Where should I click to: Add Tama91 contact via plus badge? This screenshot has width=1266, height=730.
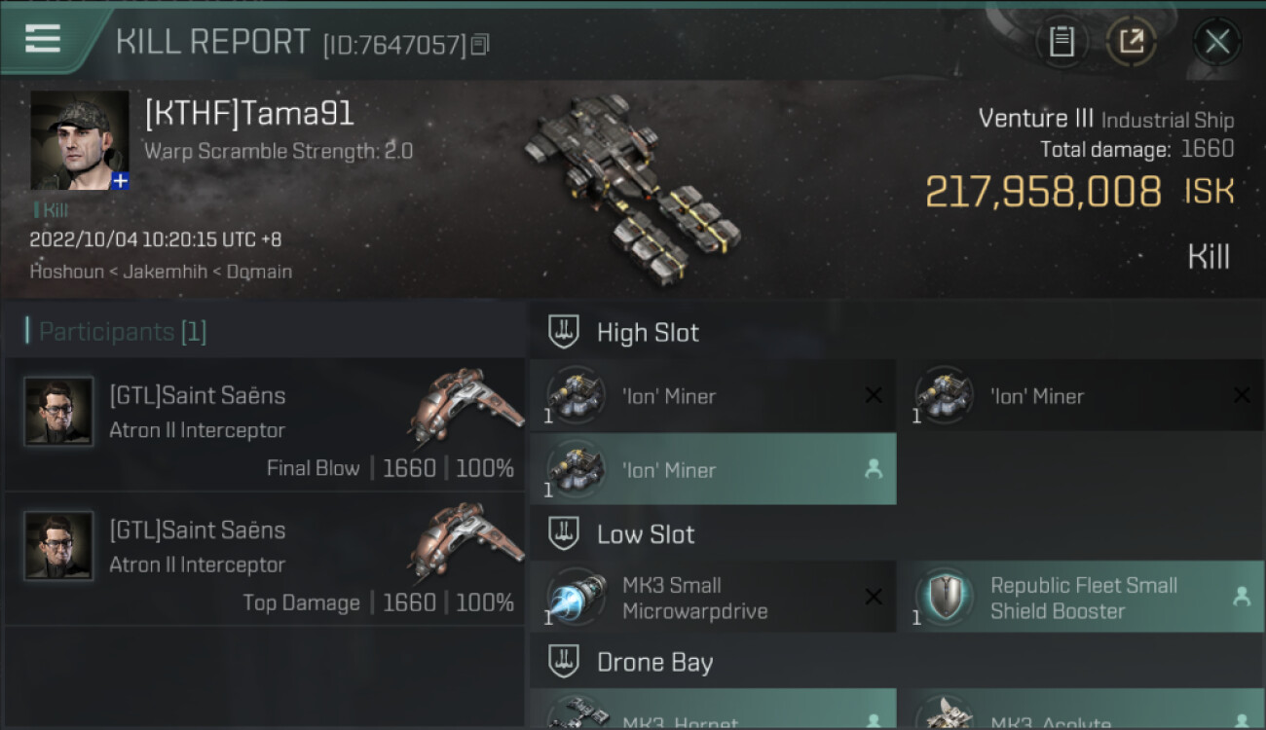coord(120,181)
